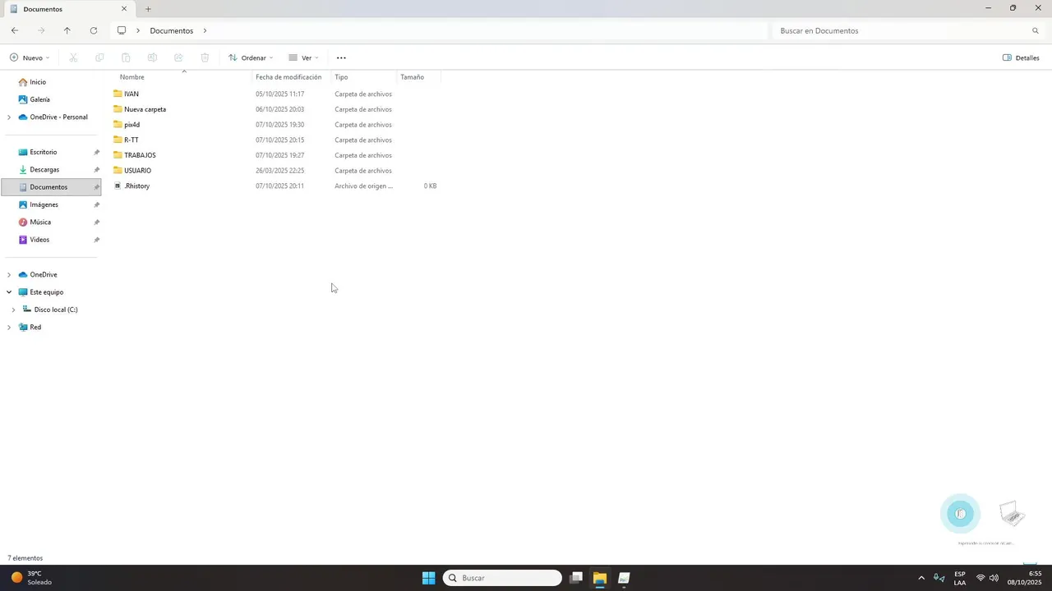Sort by the Tamaño column header
1052x591 pixels.
pyautogui.click(x=412, y=77)
